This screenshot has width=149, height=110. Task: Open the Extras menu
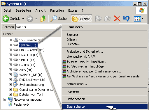73,10
